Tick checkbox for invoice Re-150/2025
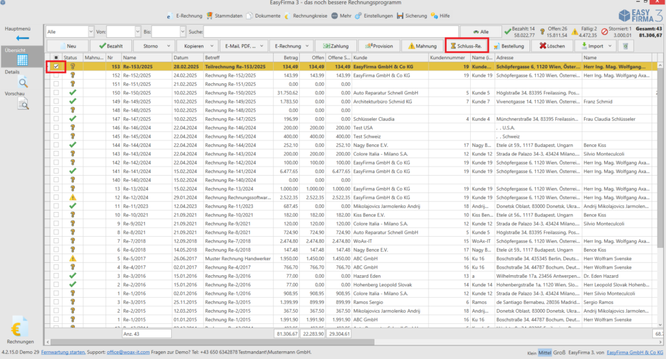Screen dimensions: 666x359 click(x=56, y=92)
